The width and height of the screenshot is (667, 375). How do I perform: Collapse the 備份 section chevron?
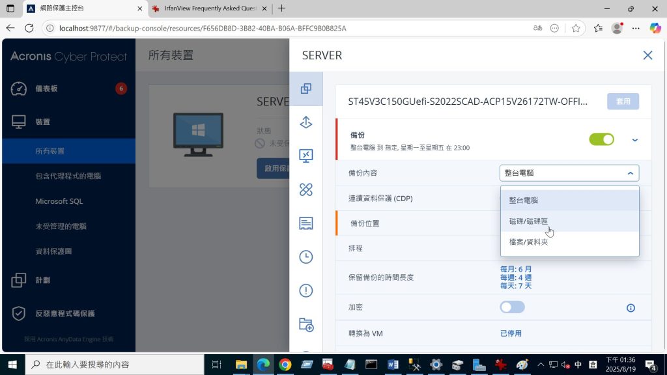(635, 140)
